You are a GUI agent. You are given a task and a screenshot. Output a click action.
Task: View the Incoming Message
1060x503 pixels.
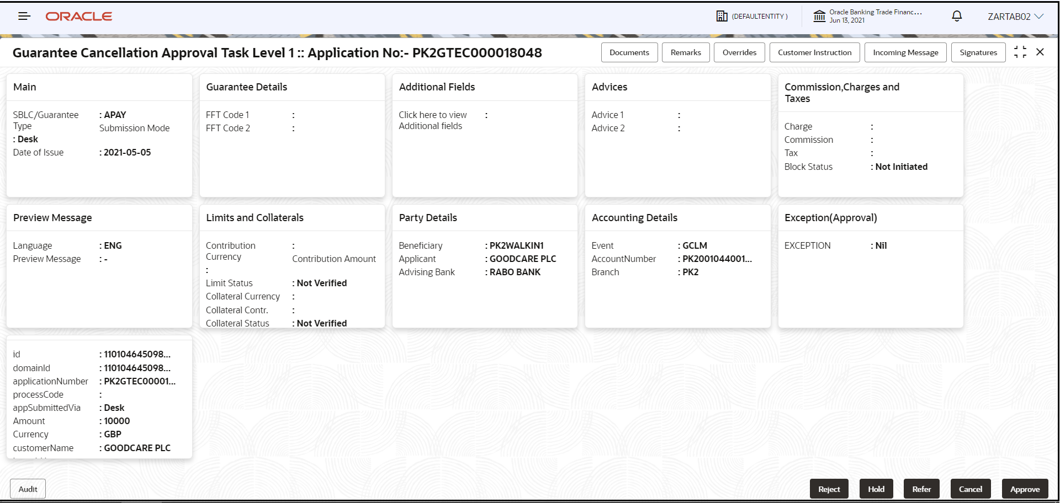click(905, 52)
